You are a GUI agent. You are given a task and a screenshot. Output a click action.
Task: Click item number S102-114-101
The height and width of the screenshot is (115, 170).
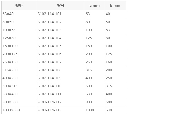tap(50, 14)
